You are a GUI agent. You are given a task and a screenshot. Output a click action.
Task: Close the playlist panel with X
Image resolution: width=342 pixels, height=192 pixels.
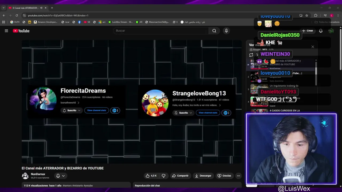click(313, 47)
